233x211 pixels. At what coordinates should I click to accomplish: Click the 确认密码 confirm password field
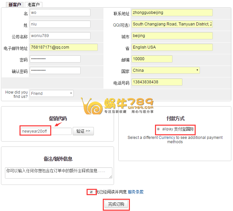[55, 70]
